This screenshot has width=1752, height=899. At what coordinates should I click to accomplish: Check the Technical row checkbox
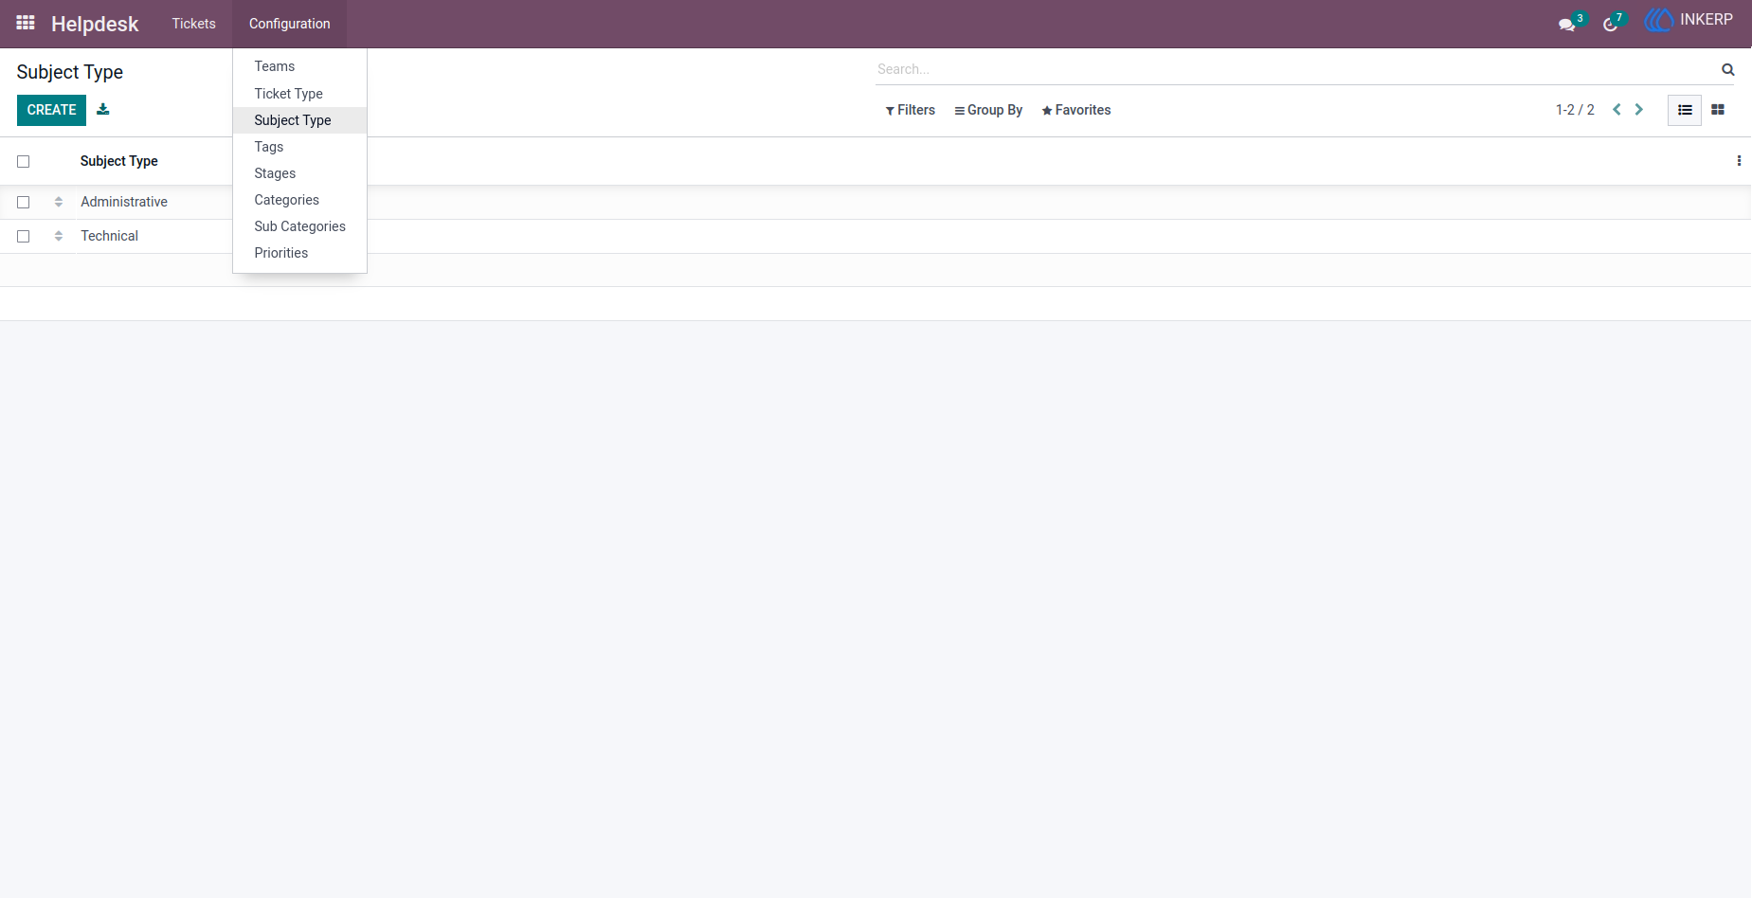pos(24,237)
